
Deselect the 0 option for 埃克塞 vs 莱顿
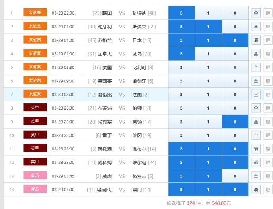click(x=235, y=122)
